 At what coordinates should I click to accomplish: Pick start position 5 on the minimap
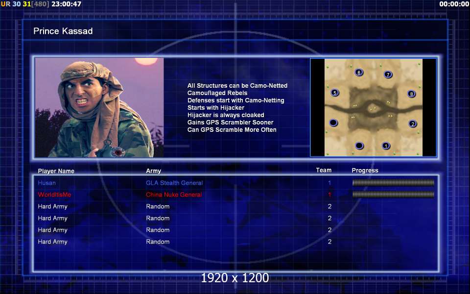click(335, 92)
